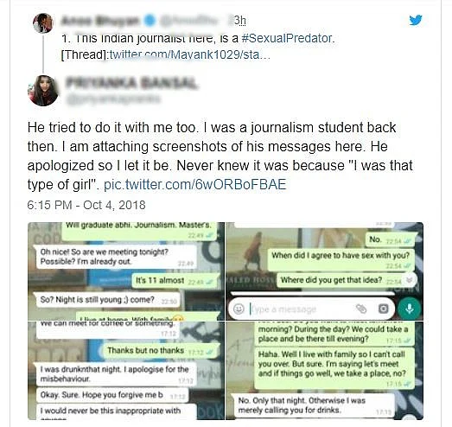Tap the paperclip attachment icon
This screenshot has height=427, width=452.
point(361,309)
